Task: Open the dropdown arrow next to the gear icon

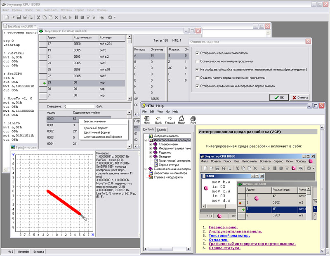Action: pyautogui.click(x=115, y=17)
